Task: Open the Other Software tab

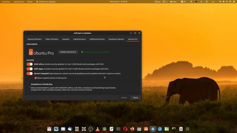Action: coord(52,39)
